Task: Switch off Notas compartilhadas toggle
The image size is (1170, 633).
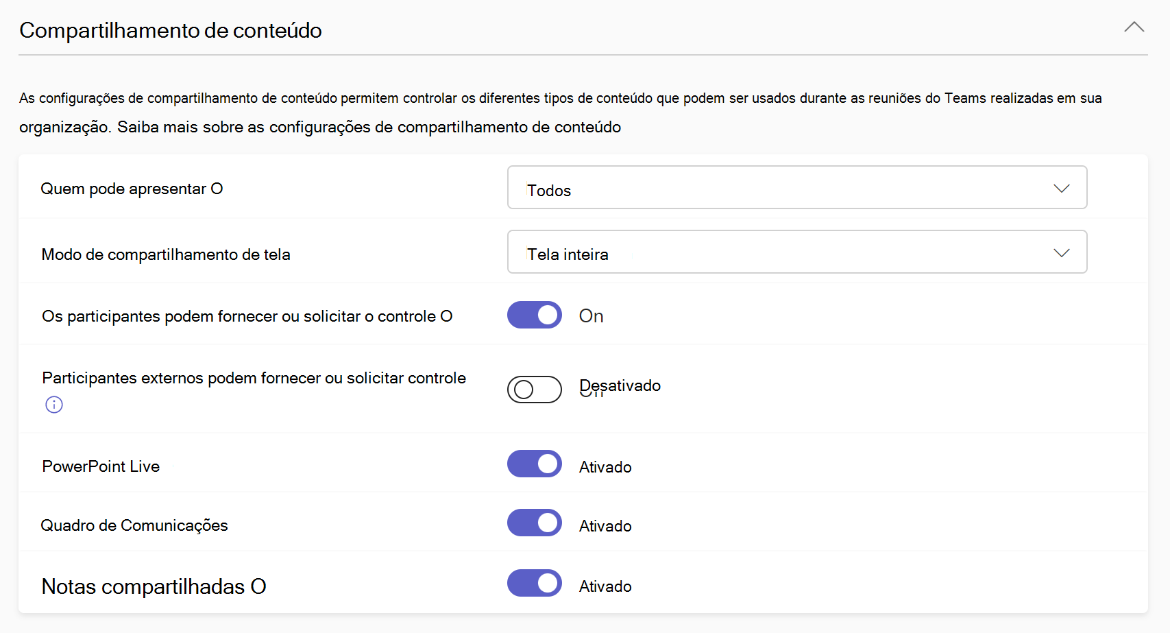Action: tap(535, 583)
